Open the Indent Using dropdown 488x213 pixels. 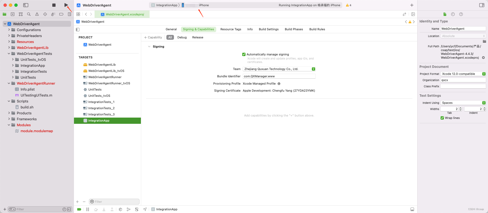[463, 103]
